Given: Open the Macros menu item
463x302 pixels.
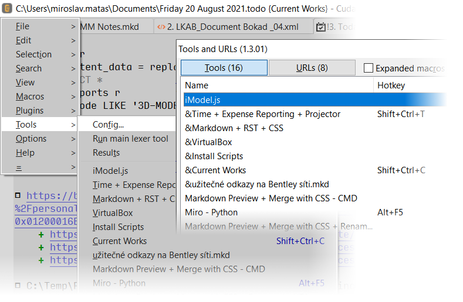Looking at the screenshot, I should pyautogui.click(x=30, y=97).
